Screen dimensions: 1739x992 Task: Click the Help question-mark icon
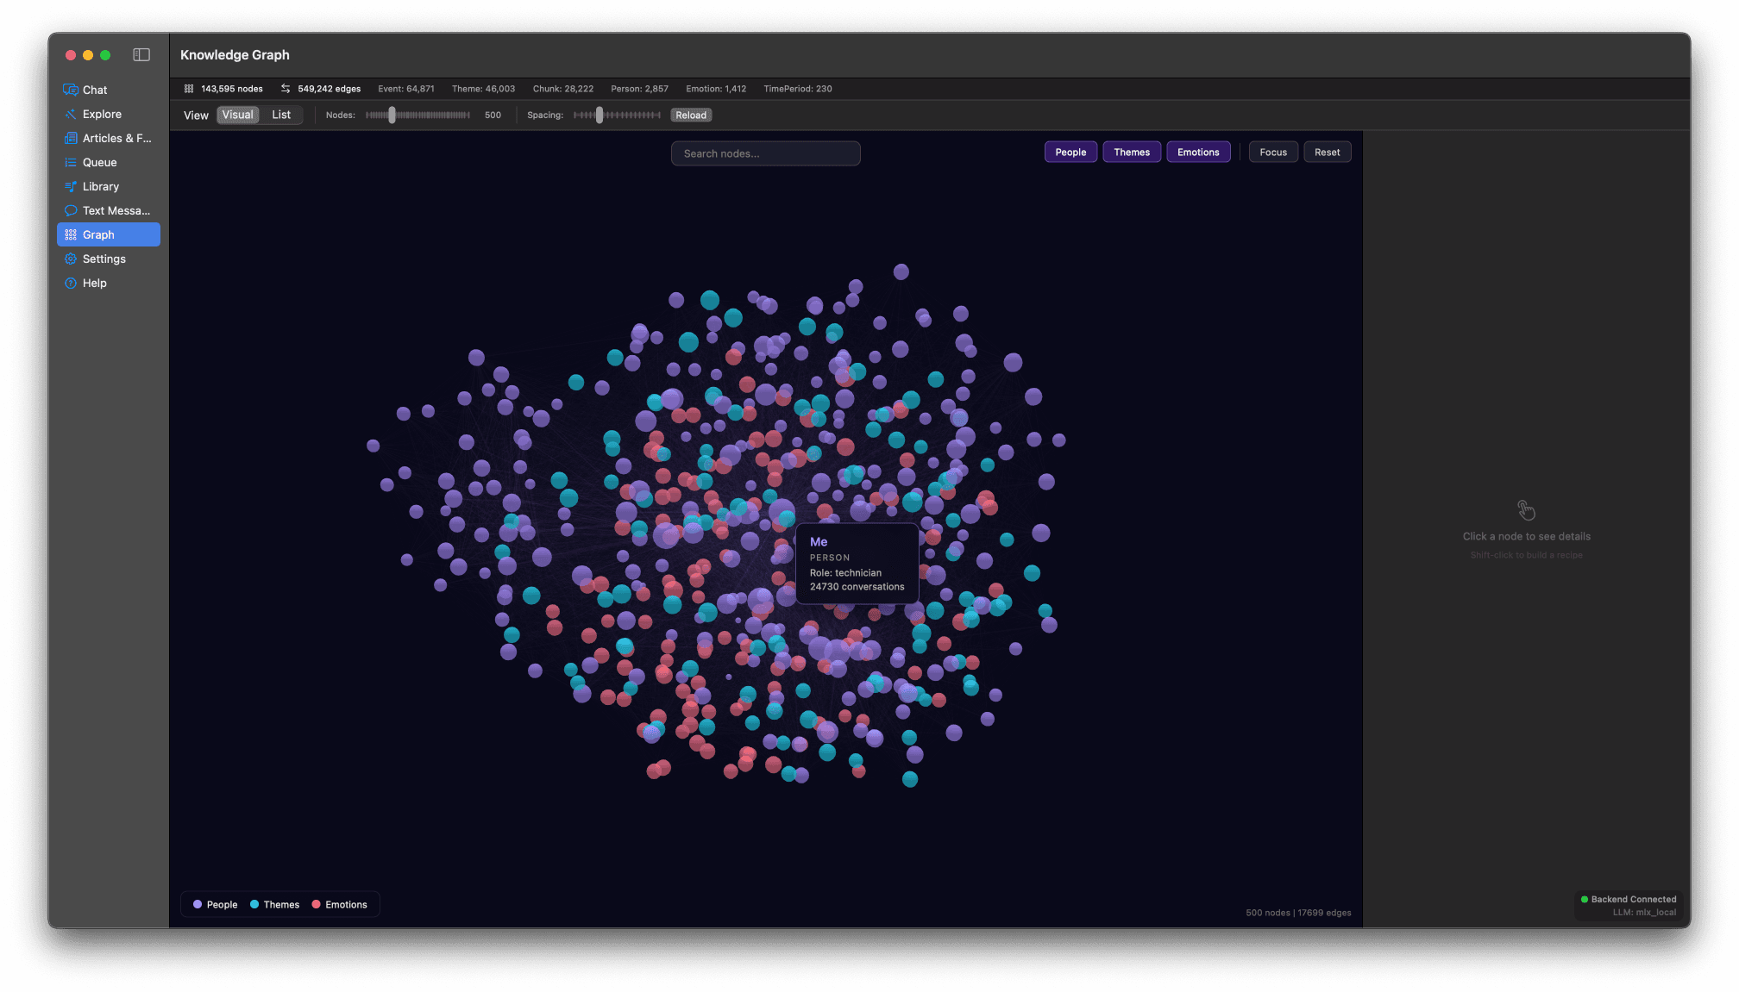coord(71,283)
